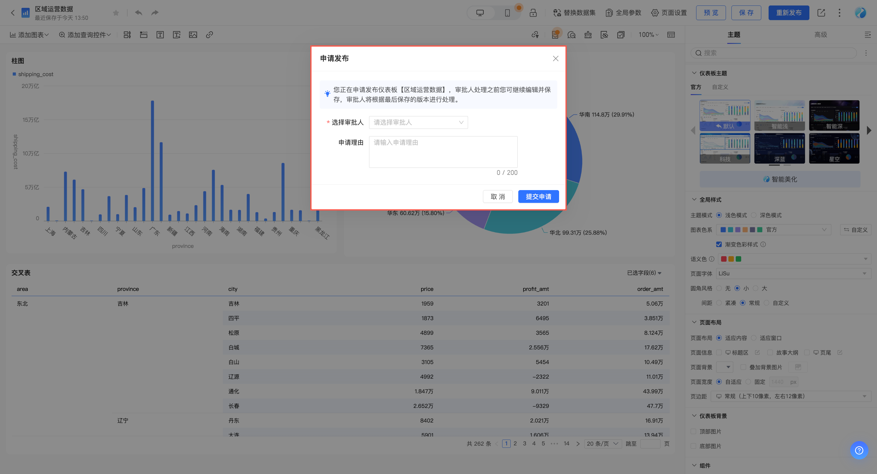Click the 取消 button

(x=497, y=196)
